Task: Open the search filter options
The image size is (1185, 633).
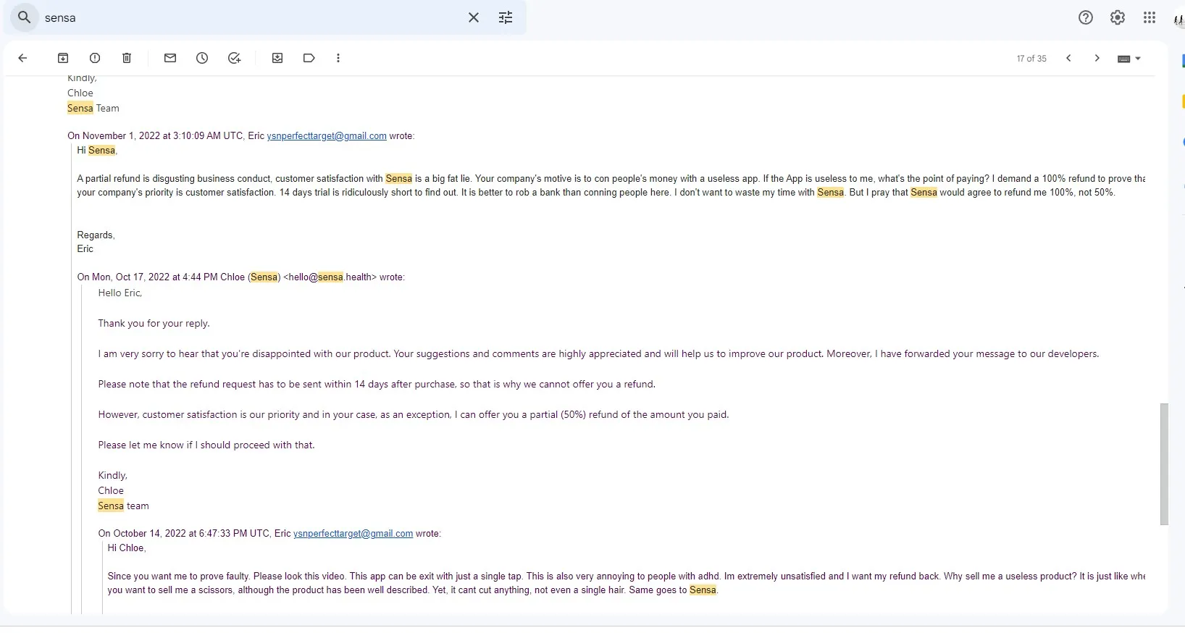Action: pos(506,17)
